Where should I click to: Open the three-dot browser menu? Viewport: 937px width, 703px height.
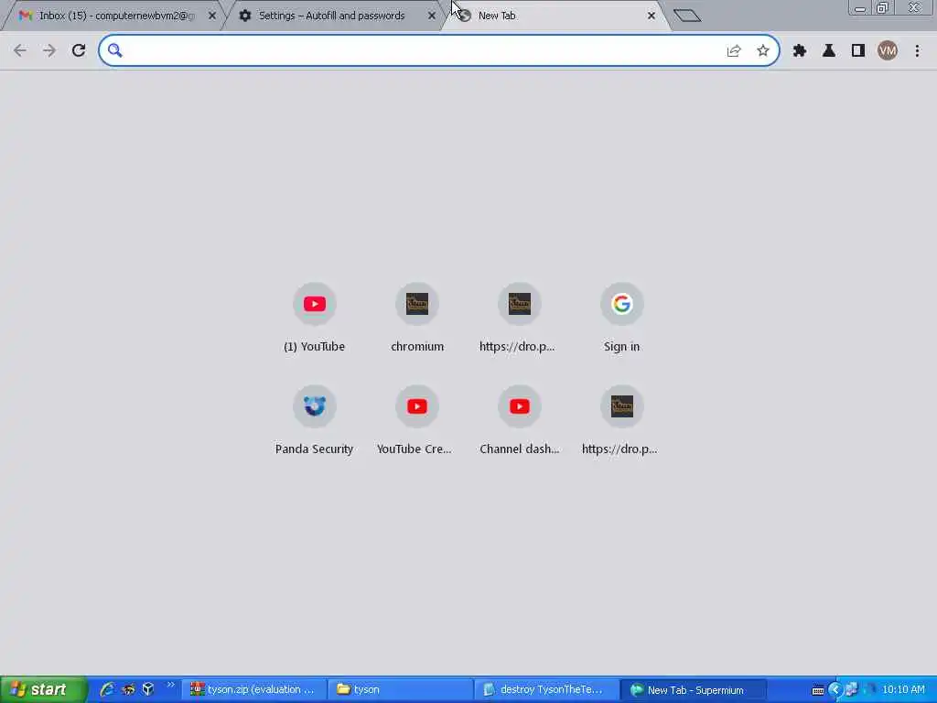tap(917, 51)
